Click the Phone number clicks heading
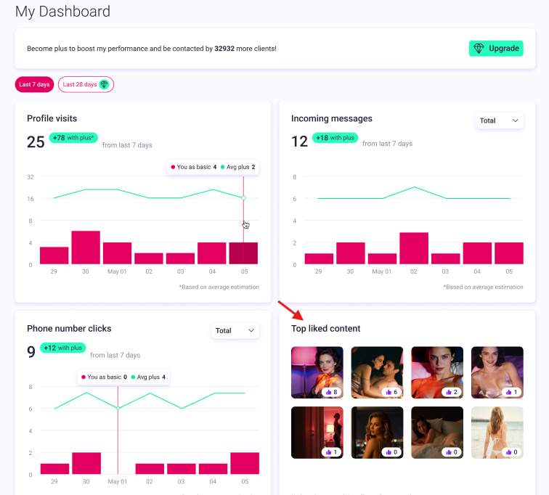The height and width of the screenshot is (495, 549). (x=69, y=329)
